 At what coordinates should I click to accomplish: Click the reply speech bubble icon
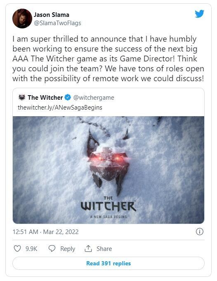coord(52,248)
